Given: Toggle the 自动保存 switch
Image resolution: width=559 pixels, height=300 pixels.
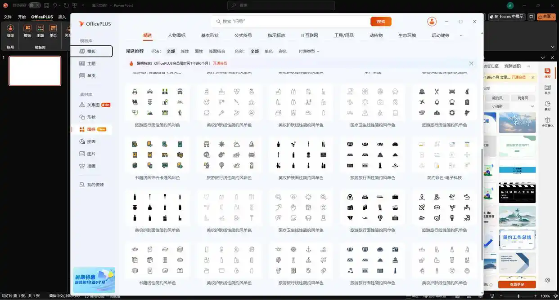Looking at the screenshot, I should point(34,5).
